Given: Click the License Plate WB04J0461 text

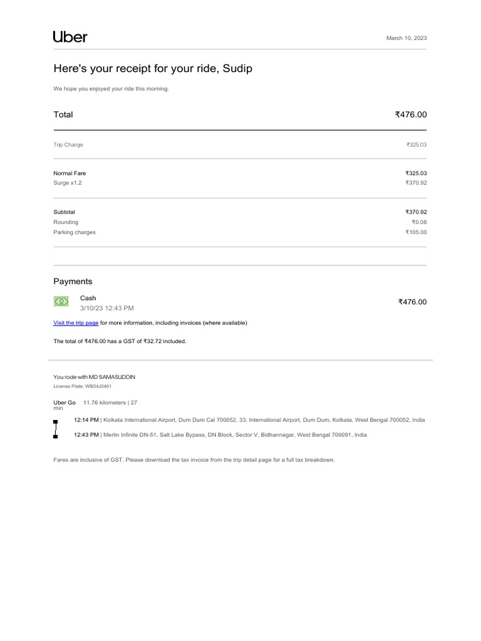Looking at the screenshot, I should (83, 386).
